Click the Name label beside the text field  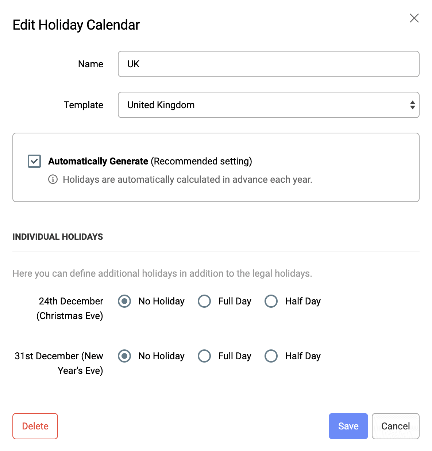coord(90,64)
